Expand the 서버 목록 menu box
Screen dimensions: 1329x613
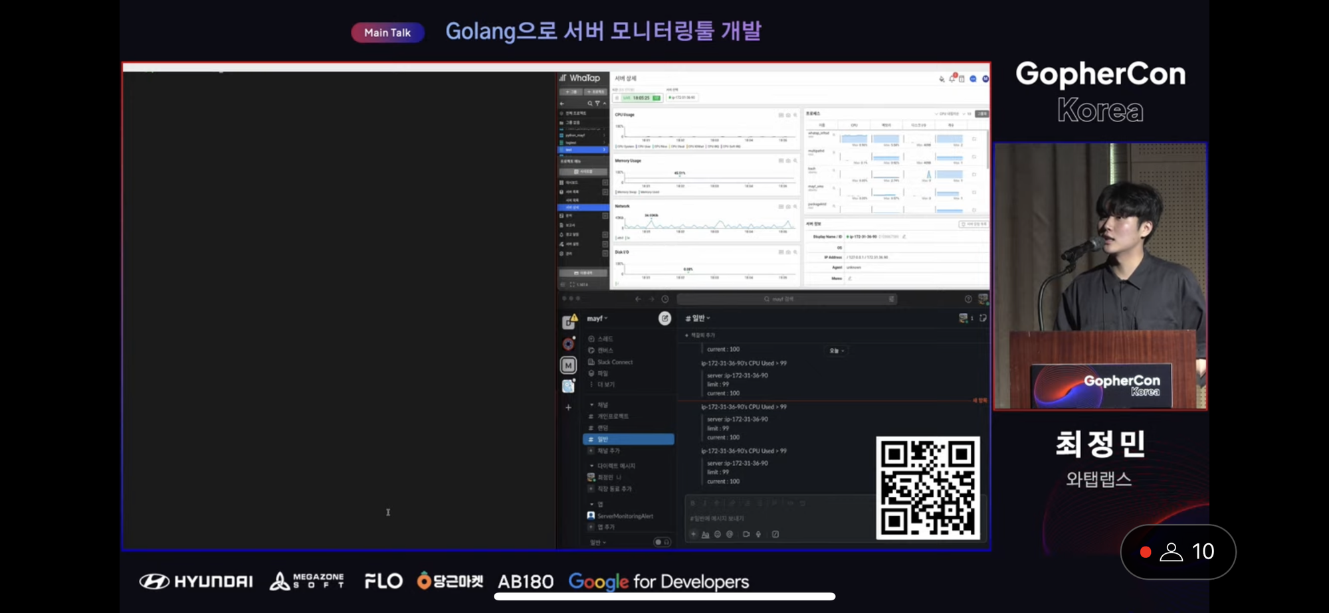click(x=605, y=191)
